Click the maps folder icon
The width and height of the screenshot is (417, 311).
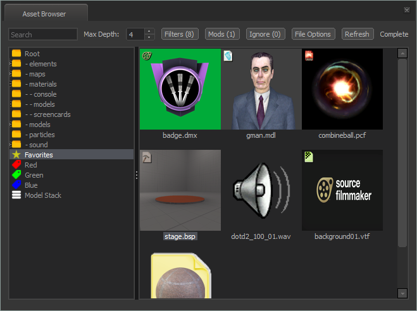pyautogui.click(x=16, y=74)
